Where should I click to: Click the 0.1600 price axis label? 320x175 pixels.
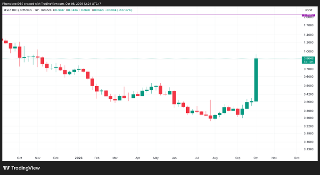coord(308,142)
